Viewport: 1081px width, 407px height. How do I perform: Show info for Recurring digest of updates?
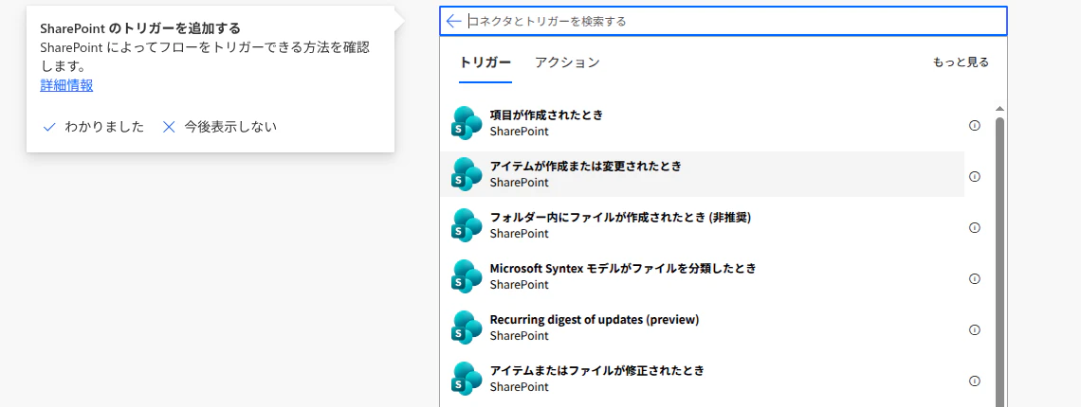(x=975, y=329)
